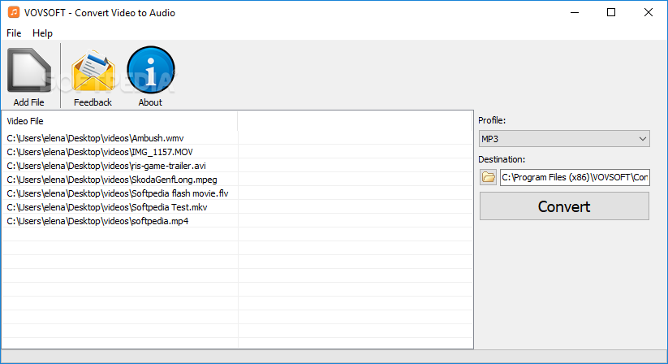Image resolution: width=668 pixels, height=364 pixels.
Task: Click the Destination path input field
Action: (575, 177)
